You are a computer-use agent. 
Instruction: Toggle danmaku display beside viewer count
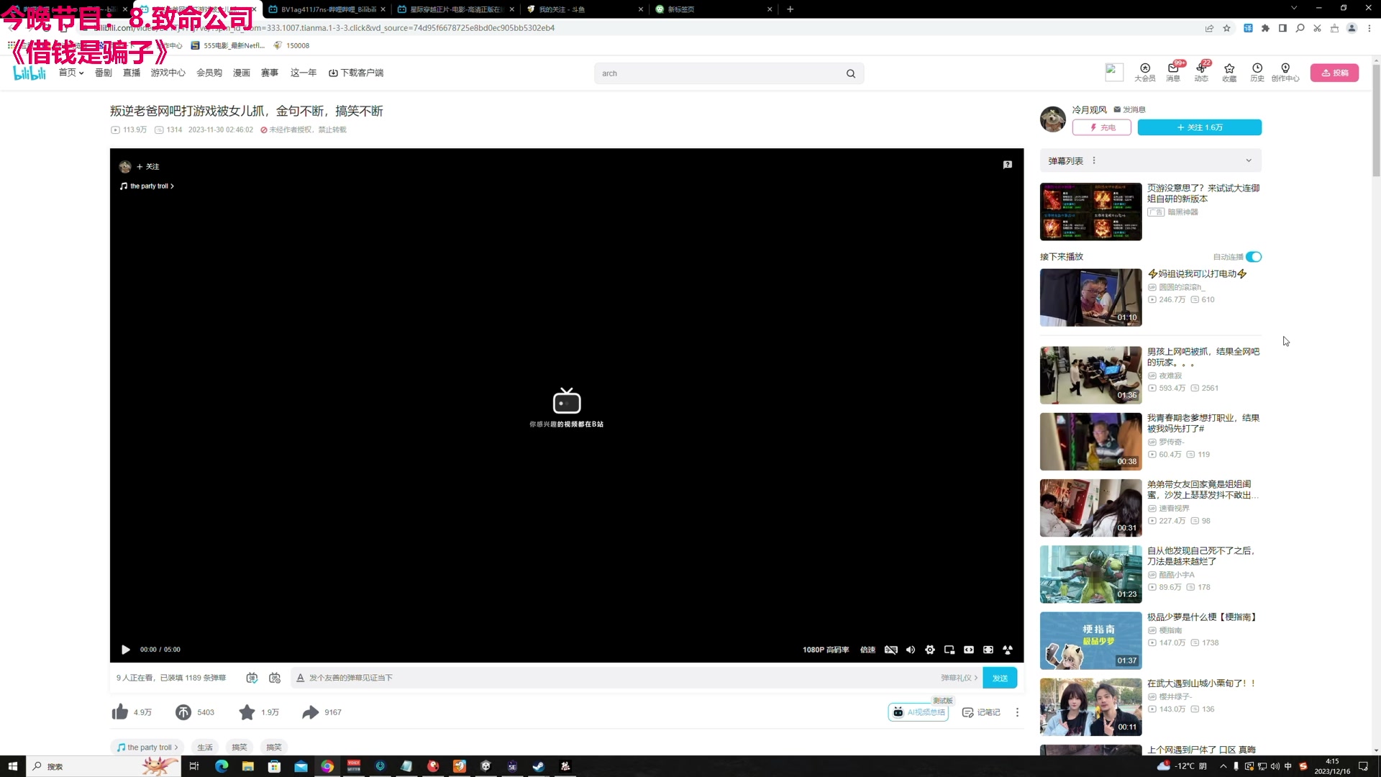pos(252,678)
